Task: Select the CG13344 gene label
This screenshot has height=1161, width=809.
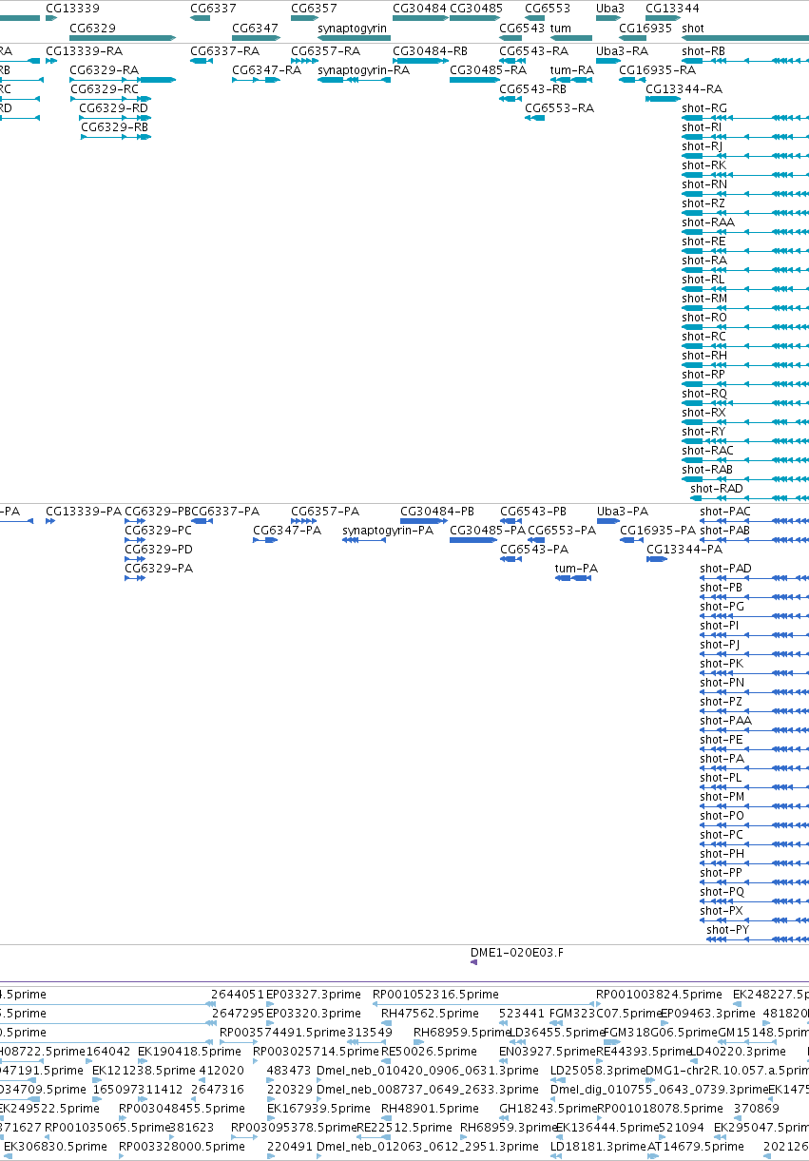Action: [672, 9]
